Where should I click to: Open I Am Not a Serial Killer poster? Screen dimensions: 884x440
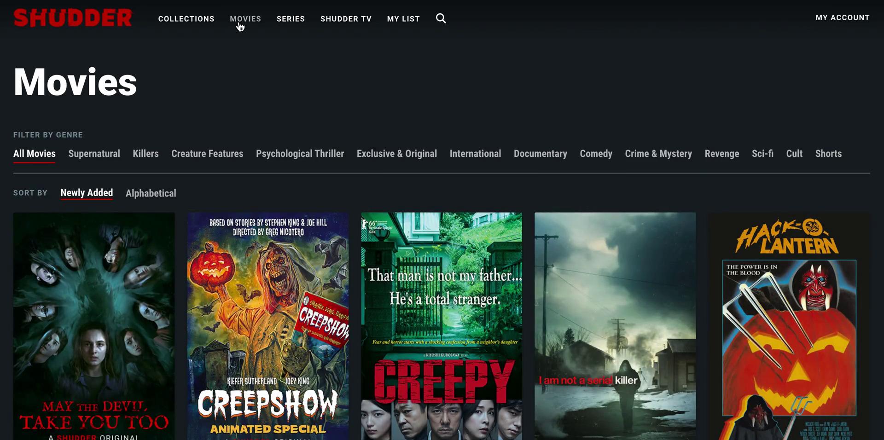pyautogui.click(x=615, y=326)
